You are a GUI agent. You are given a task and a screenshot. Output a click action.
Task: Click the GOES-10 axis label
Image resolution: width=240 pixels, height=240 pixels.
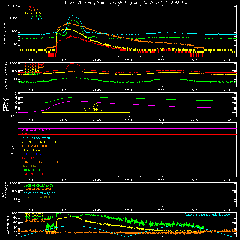(x=6, y=105)
